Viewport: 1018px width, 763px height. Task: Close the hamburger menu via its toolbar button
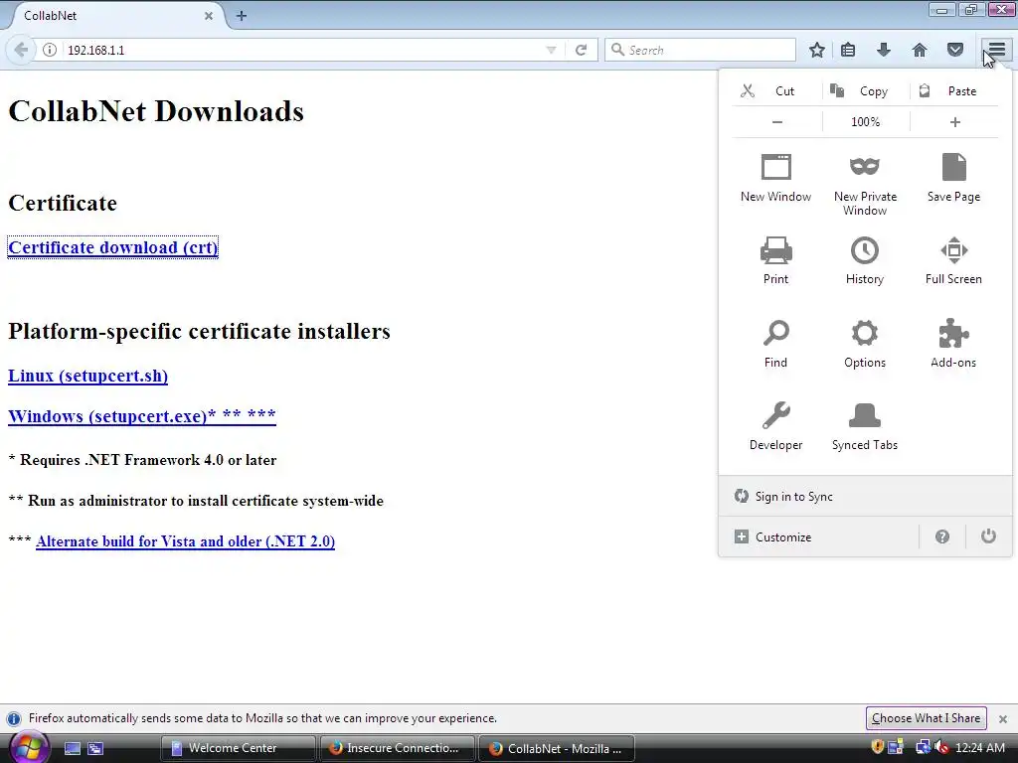(x=996, y=50)
